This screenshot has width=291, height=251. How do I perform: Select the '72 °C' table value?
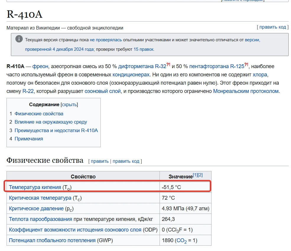point(168,198)
